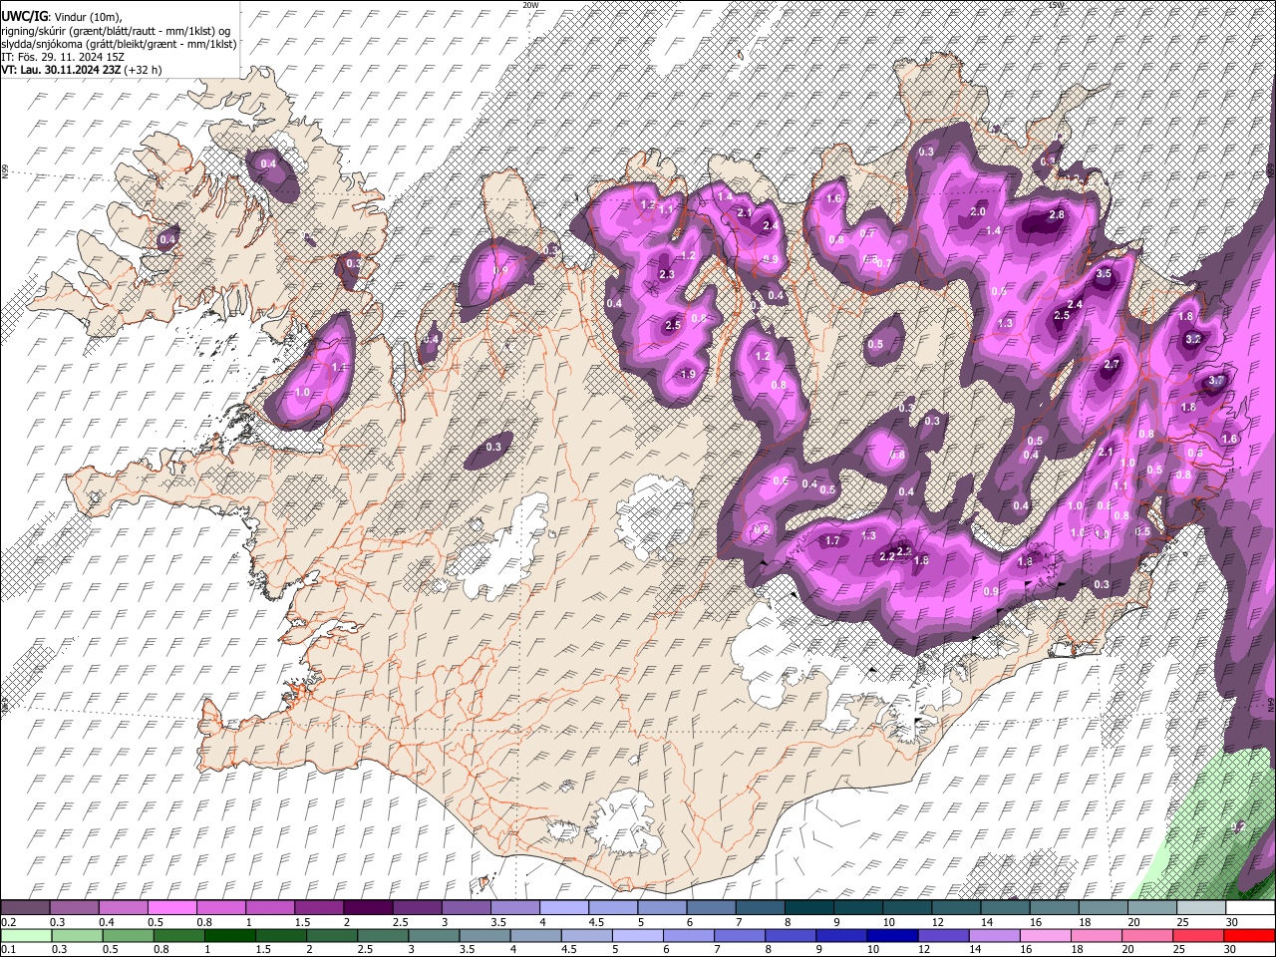Click the 2.7 snowfall value on map
This screenshot has height=957, width=1276.
click(1113, 364)
